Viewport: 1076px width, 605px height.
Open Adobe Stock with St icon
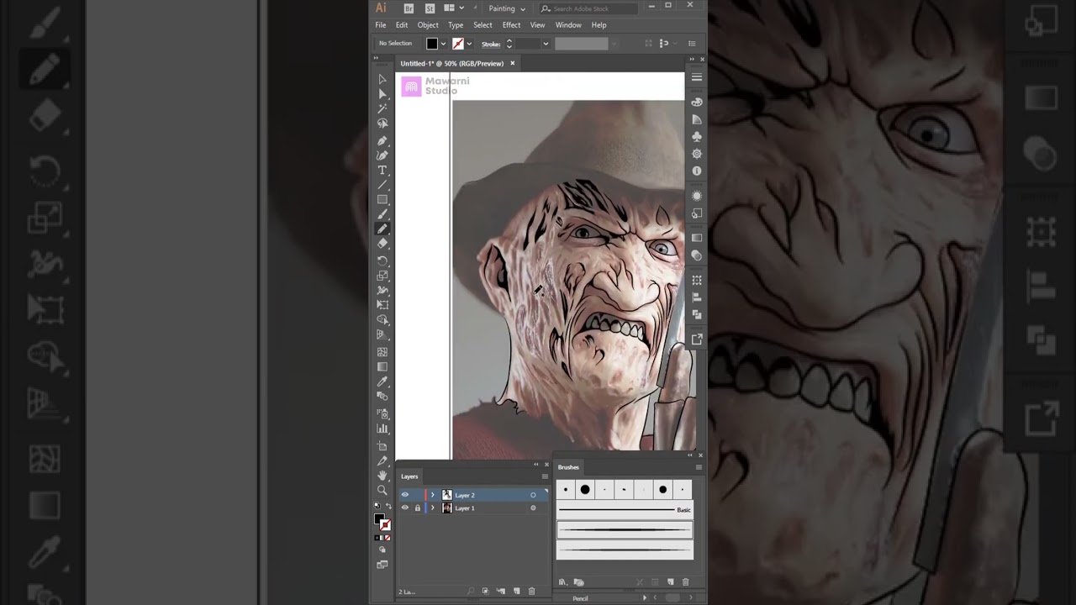430,8
